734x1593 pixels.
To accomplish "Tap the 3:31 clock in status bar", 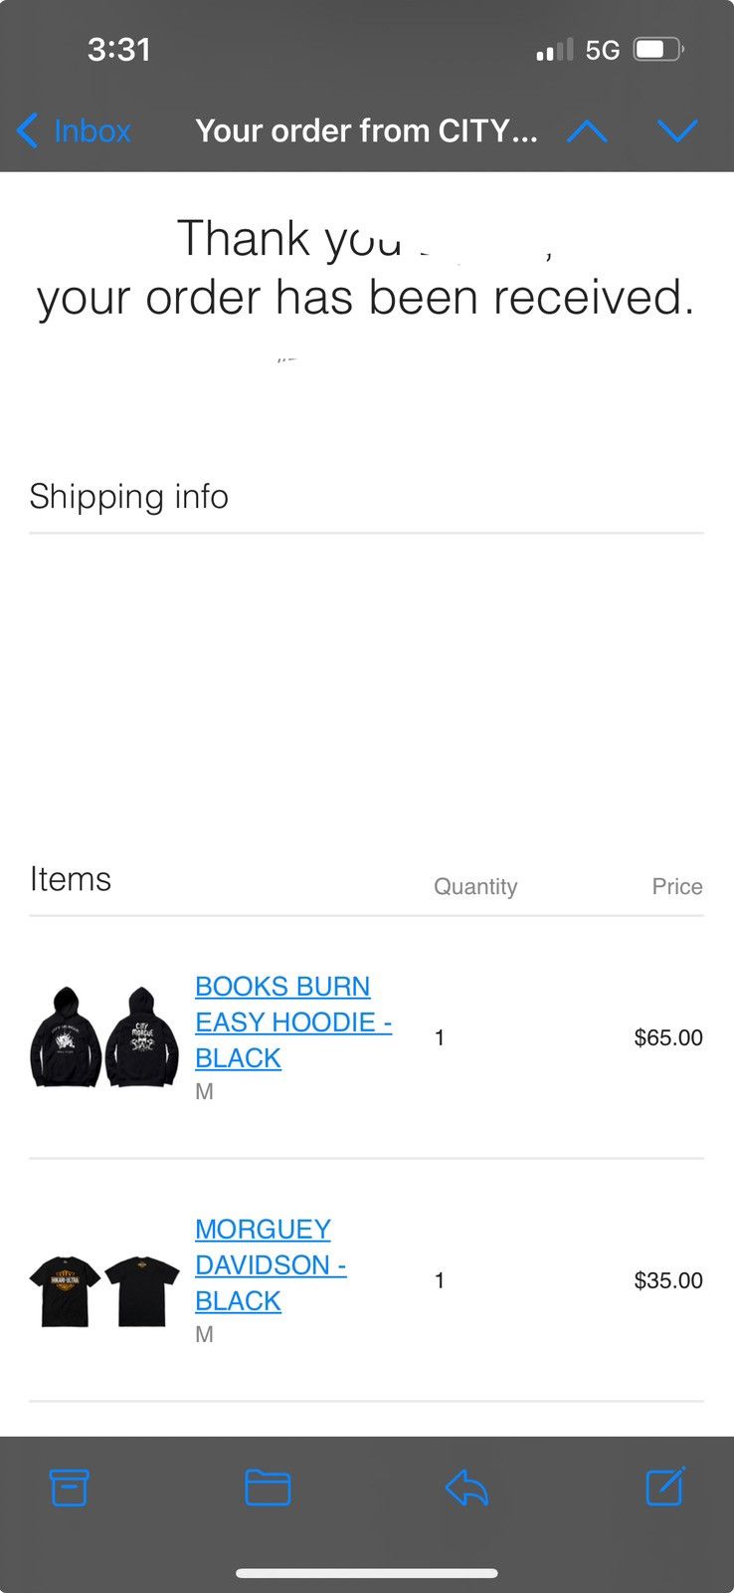I will pyautogui.click(x=118, y=49).
